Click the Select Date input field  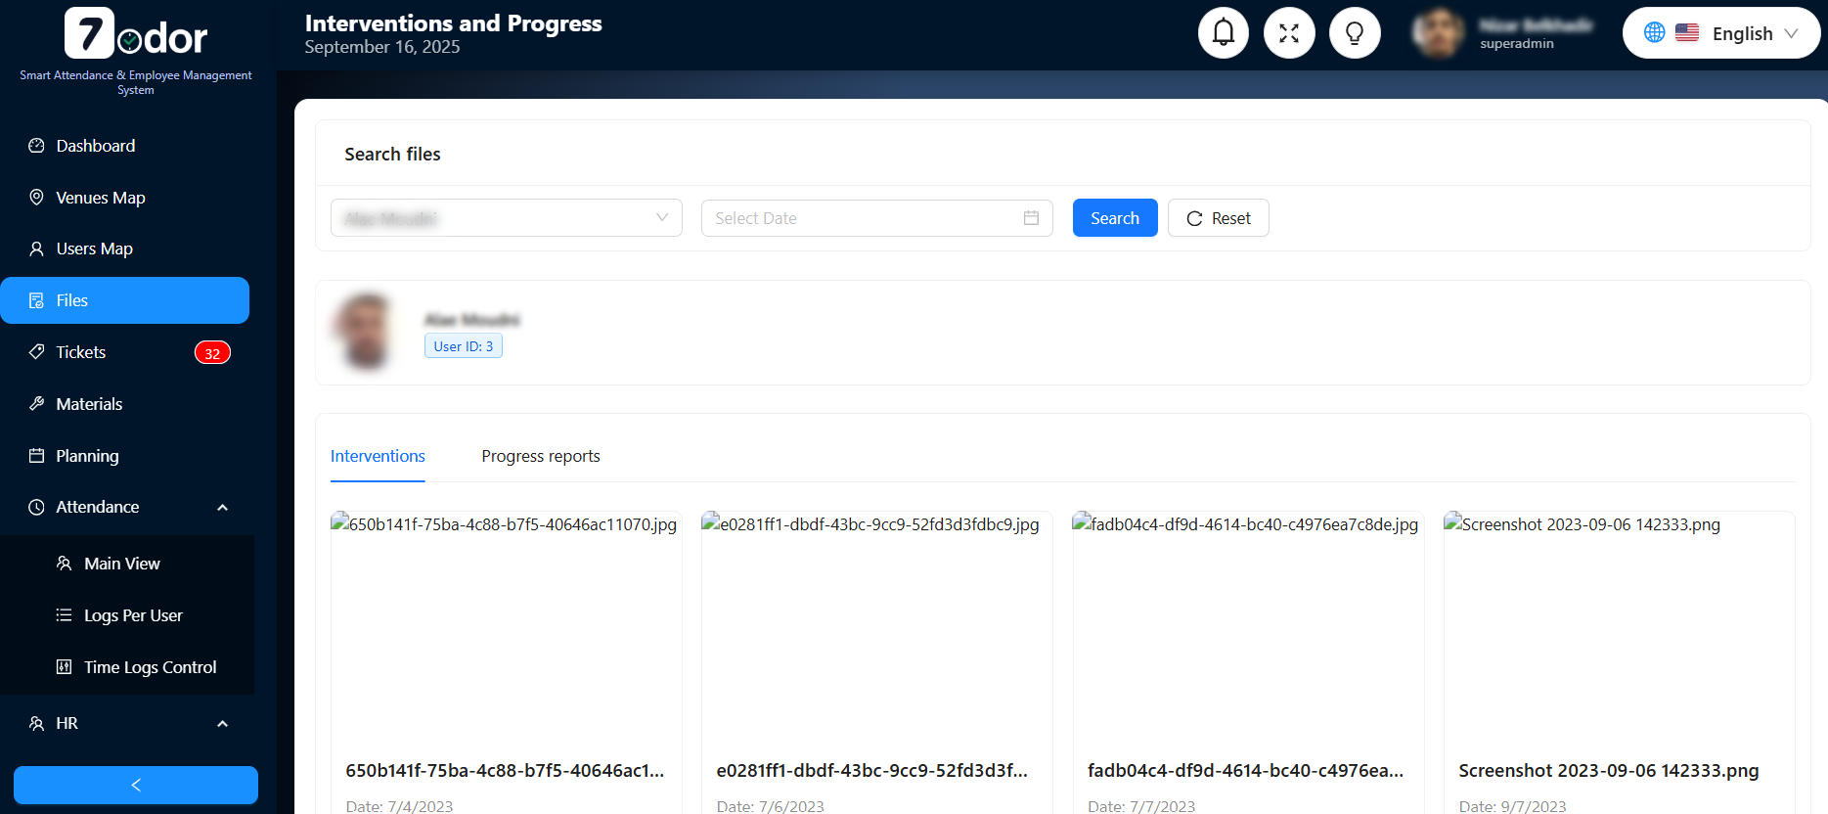(861, 218)
